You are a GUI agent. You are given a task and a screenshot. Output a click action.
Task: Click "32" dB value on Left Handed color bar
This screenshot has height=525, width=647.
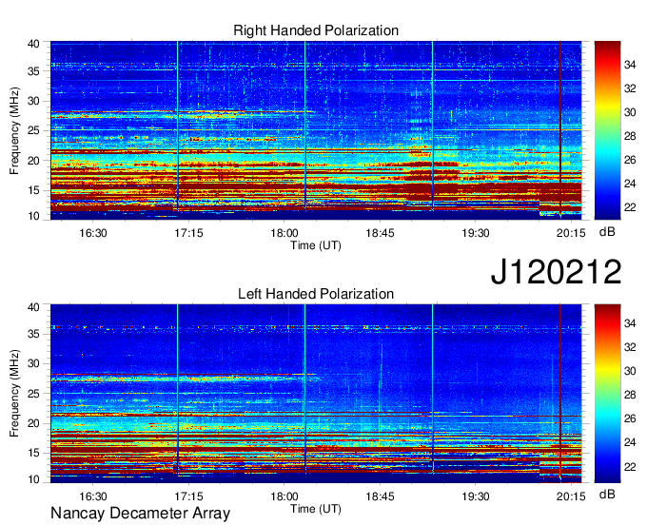pyautogui.click(x=630, y=348)
